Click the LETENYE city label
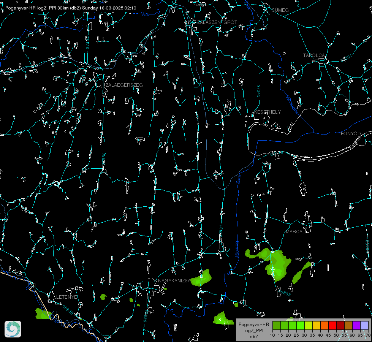The width and height of the screenshot is (372, 342). tap(66, 297)
